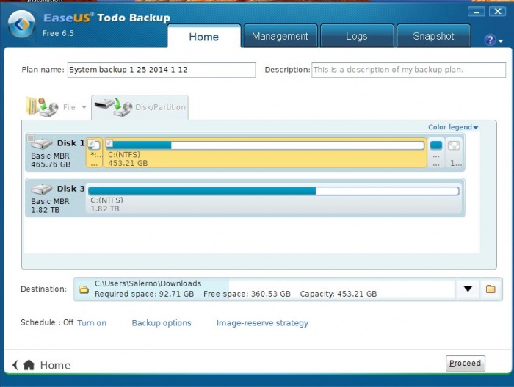This screenshot has height=387, width=514.
Task: Turn on the schedule
Action: click(x=92, y=323)
